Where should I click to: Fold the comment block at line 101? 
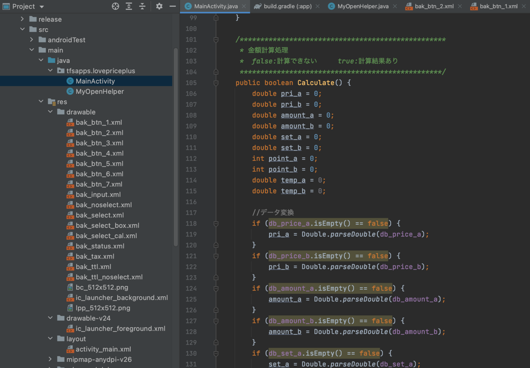tap(216, 39)
